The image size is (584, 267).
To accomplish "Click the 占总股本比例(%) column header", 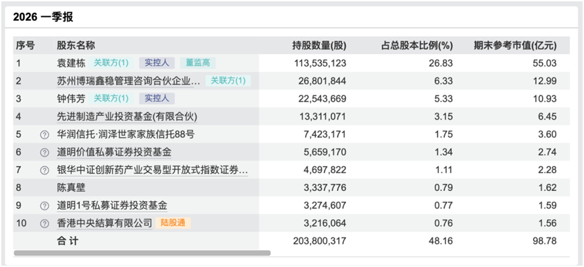I will click(x=417, y=46).
